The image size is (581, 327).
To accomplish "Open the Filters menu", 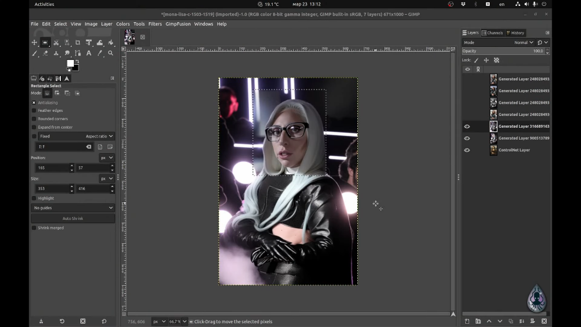I will click(155, 24).
